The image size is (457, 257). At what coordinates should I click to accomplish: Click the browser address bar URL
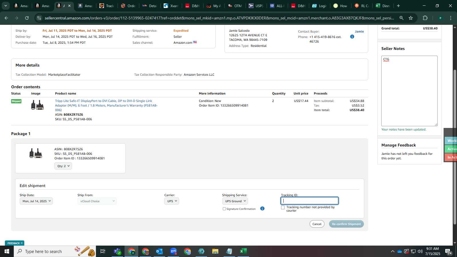click(219, 18)
